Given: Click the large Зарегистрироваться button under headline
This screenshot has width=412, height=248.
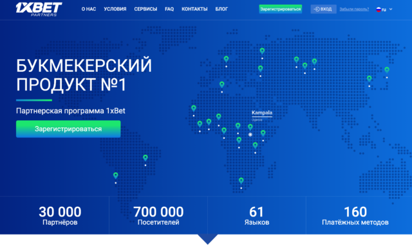Looking at the screenshot, I should click(x=68, y=128).
